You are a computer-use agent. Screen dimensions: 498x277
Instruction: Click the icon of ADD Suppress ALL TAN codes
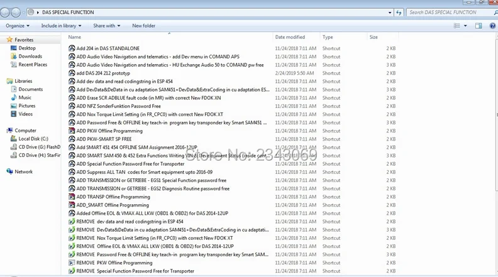click(72, 172)
